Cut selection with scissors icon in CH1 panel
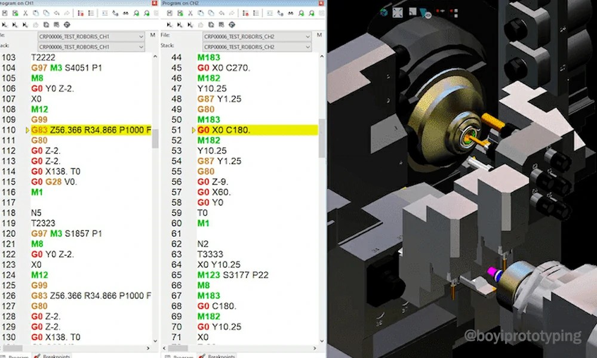The image size is (597, 358). pos(26,13)
